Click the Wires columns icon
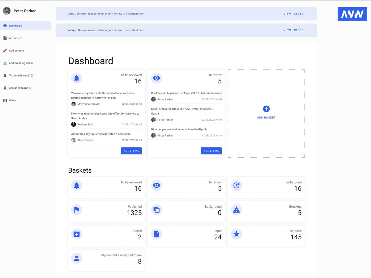 pyautogui.click(x=5, y=100)
